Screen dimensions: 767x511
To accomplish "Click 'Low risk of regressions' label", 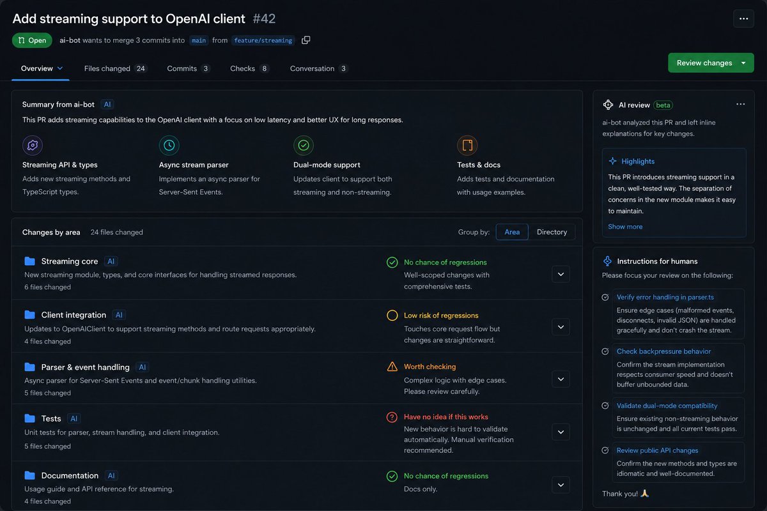I will tap(441, 316).
